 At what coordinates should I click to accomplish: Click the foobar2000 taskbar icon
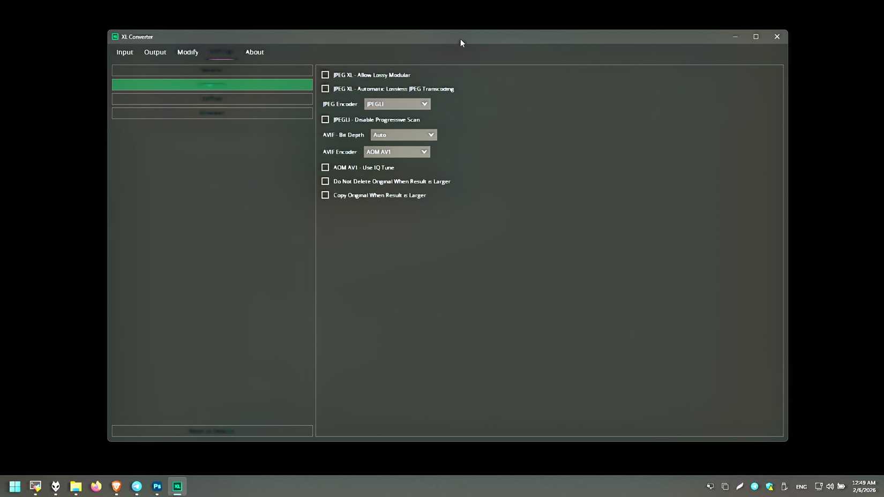(55, 486)
